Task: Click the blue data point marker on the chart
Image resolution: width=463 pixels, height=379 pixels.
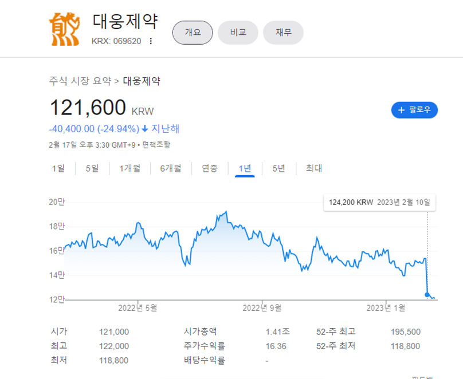Action: (x=427, y=295)
